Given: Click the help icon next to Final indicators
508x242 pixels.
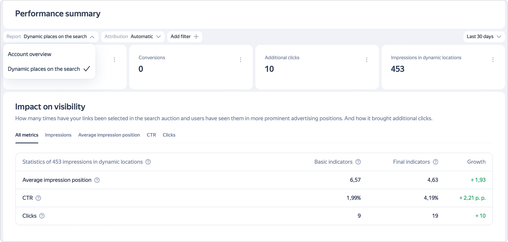Looking at the screenshot, I should (436, 162).
